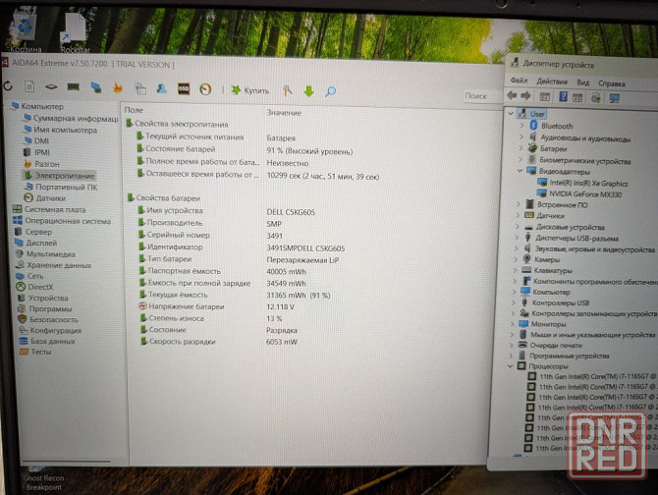658x495 pixels.
Task: Select Компьютер root in AIDA64 tree
Action: (x=37, y=106)
